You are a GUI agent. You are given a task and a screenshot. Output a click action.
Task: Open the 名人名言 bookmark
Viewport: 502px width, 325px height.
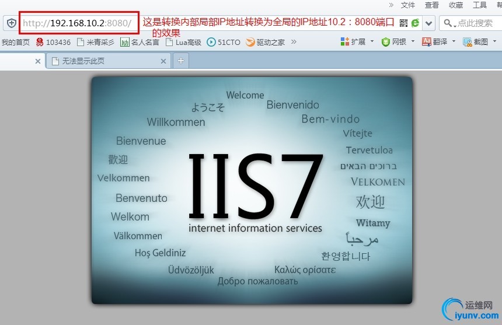point(140,42)
